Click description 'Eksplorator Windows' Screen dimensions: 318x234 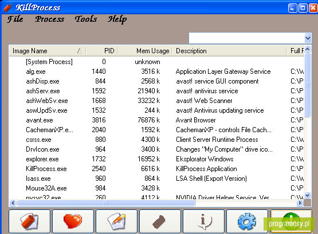(205, 159)
